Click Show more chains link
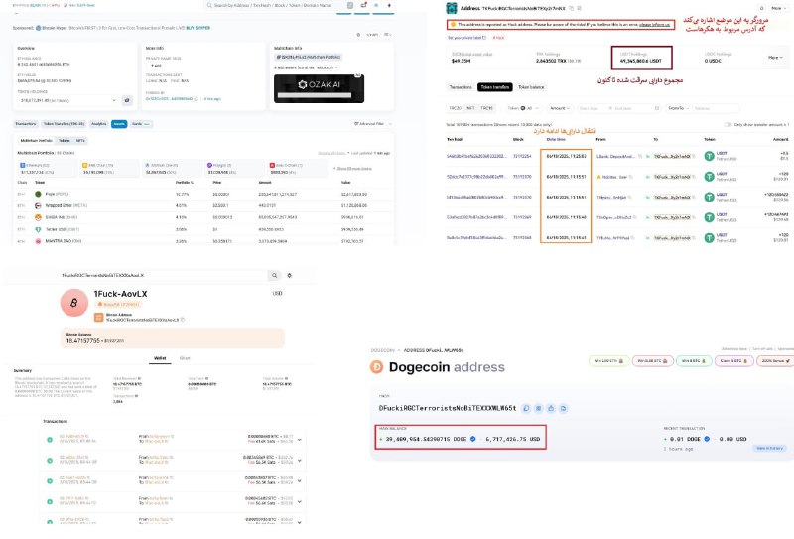The height and width of the screenshot is (539, 794). point(353,168)
